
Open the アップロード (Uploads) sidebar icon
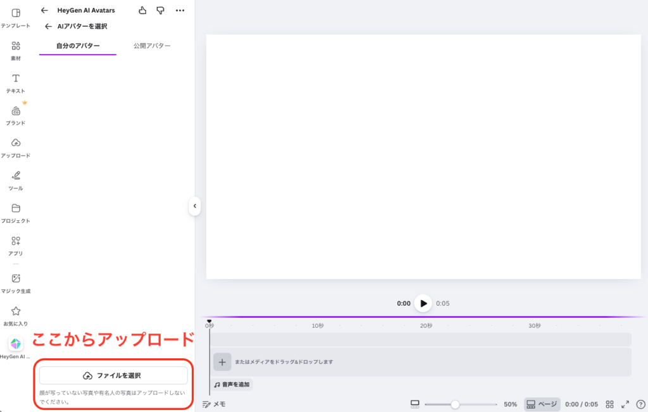pyautogui.click(x=16, y=143)
